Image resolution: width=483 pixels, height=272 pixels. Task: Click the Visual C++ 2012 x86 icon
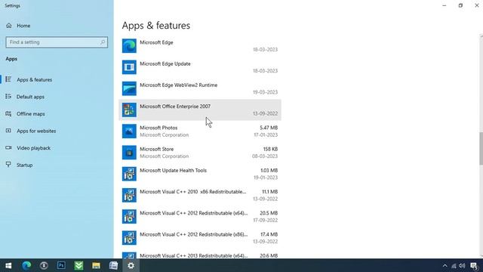point(129,238)
